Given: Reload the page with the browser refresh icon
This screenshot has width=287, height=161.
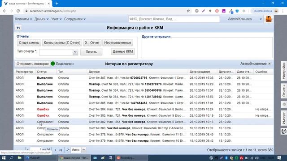Looking at the screenshot, I should [x=18, y=11].
